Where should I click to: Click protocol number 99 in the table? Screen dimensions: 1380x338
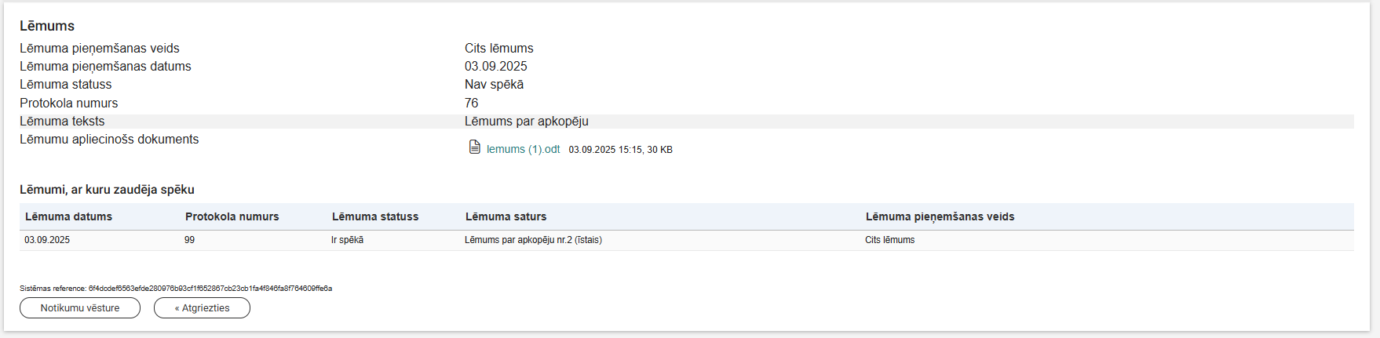tap(189, 240)
